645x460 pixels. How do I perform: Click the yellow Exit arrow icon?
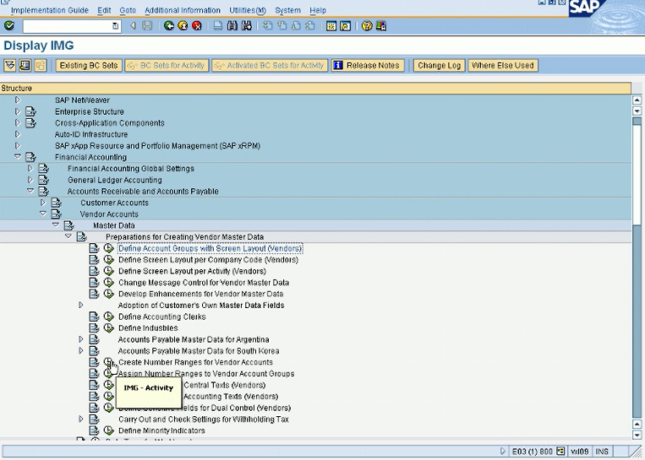point(183,26)
